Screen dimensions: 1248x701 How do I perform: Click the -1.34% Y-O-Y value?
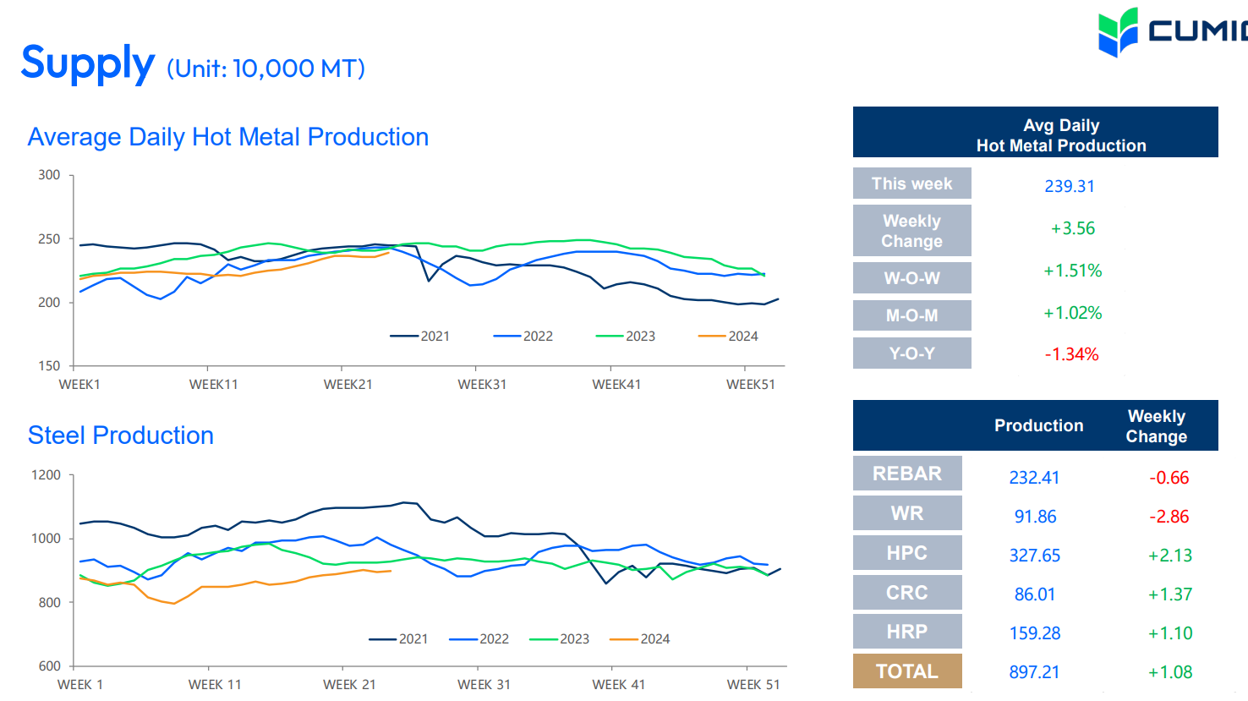pos(1071,354)
